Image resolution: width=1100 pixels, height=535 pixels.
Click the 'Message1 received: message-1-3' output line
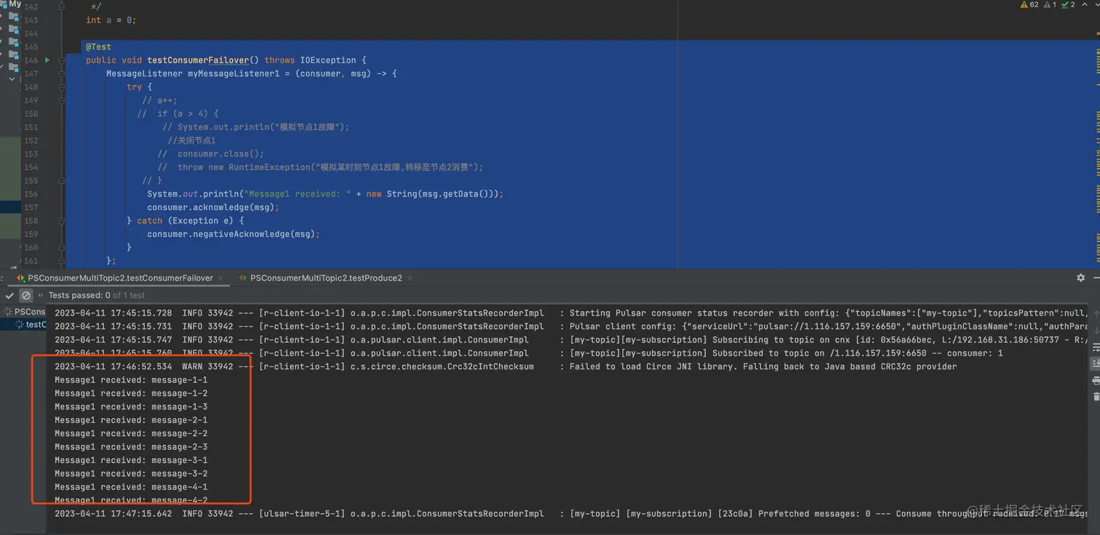131,407
